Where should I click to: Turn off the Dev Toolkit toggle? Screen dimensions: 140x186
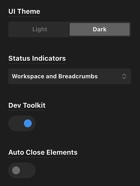click(x=22, y=124)
